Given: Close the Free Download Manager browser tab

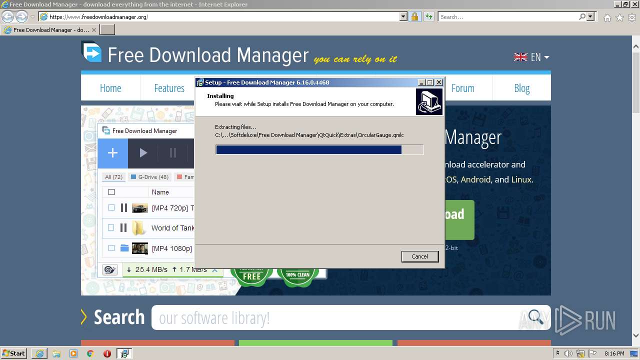Looking at the screenshot, I should [x=93, y=30].
